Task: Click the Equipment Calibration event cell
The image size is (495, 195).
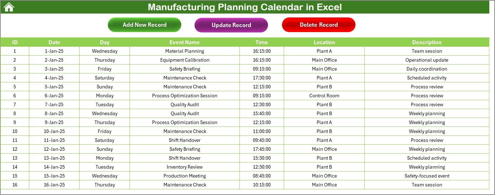Action: point(185,60)
